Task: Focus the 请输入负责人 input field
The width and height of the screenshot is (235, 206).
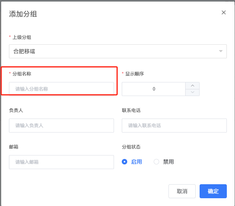Action: tap(61, 126)
